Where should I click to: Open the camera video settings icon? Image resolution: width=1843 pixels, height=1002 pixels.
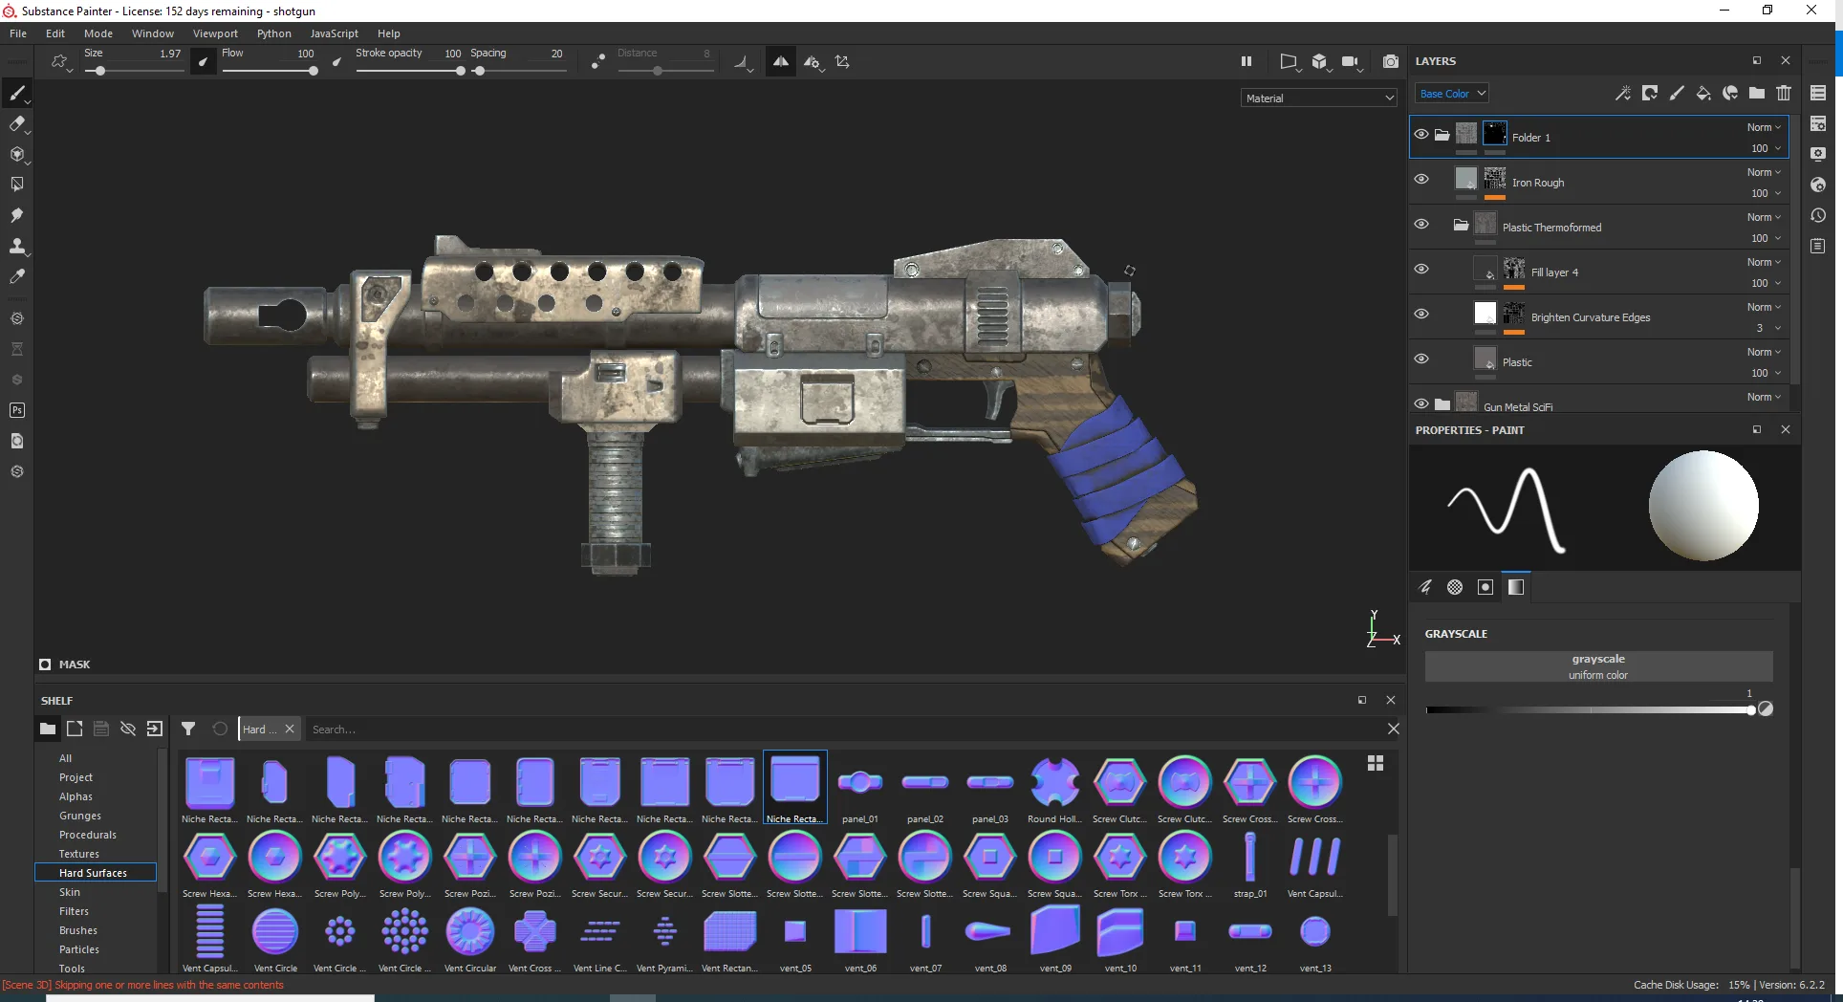click(x=1350, y=61)
